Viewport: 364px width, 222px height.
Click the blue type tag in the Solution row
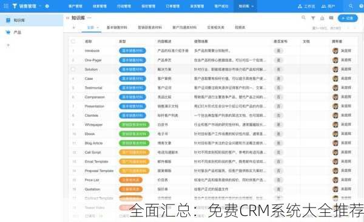pos(132,69)
